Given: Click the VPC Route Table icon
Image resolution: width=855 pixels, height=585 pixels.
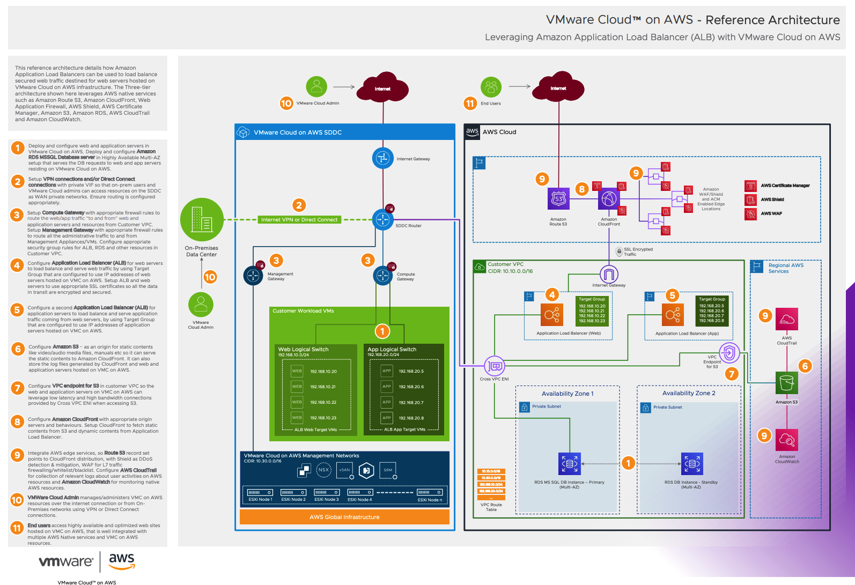Looking at the screenshot, I should [491, 484].
